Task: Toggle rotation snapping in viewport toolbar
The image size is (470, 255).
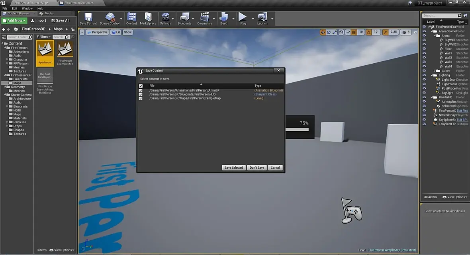Action: (x=369, y=32)
